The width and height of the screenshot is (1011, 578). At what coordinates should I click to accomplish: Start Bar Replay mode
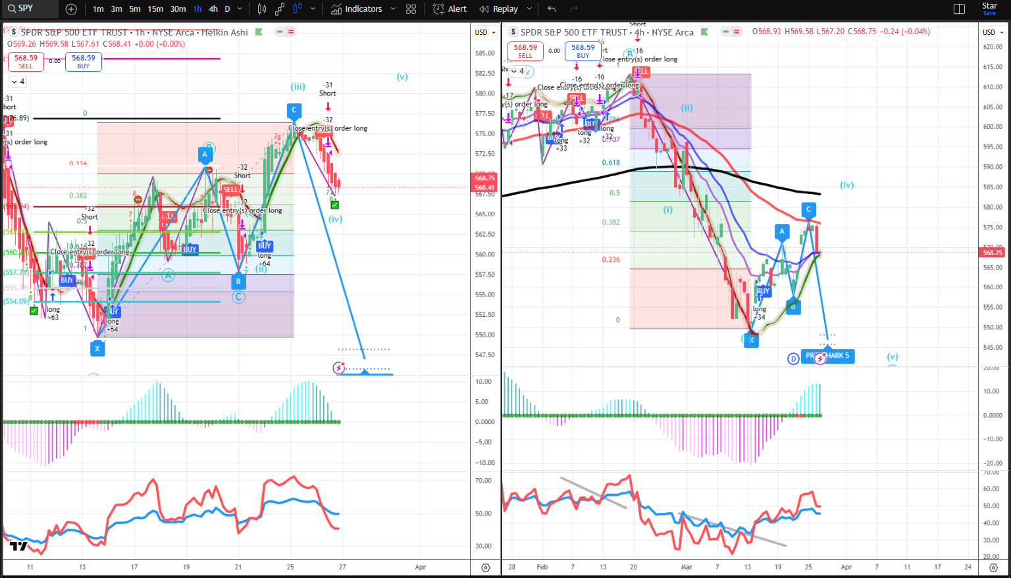(499, 9)
